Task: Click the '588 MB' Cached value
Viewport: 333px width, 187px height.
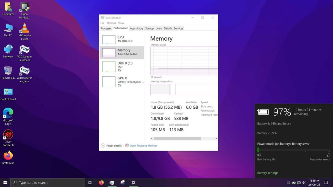Action: [x=181, y=119]
